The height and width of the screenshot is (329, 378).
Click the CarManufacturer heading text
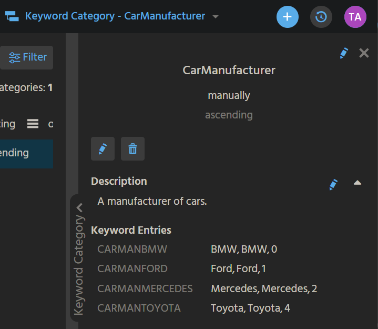coord(229,70)
